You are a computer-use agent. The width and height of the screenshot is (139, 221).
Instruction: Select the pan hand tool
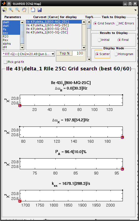24,10
